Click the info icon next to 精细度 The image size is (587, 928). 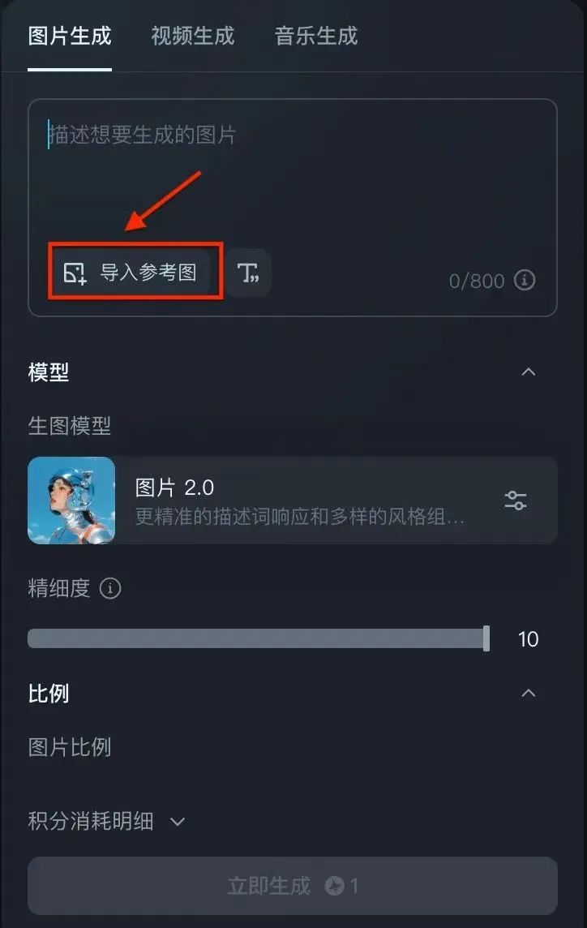coord(110,588)
